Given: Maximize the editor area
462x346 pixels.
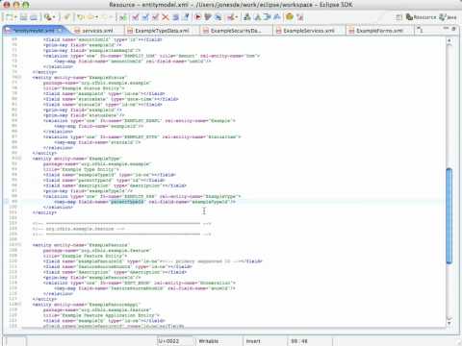Looking at the screenshot, I should pos(453,29).
